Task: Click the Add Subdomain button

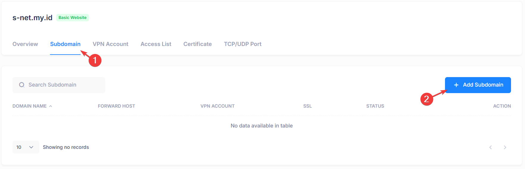Action: [478, 85]
